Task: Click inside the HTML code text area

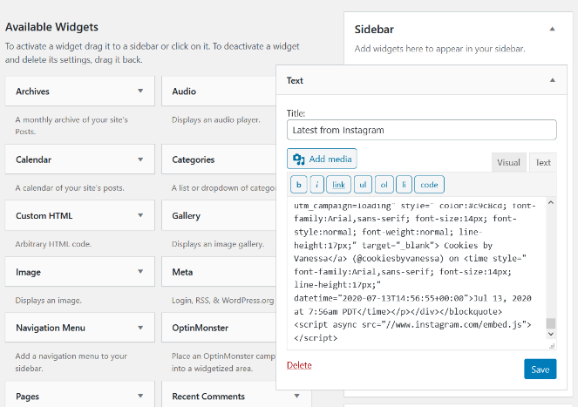Action: [417, 273]
